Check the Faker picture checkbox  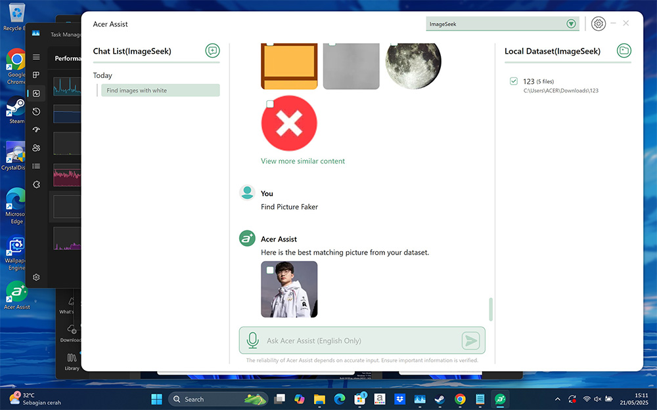pos(270,270)
